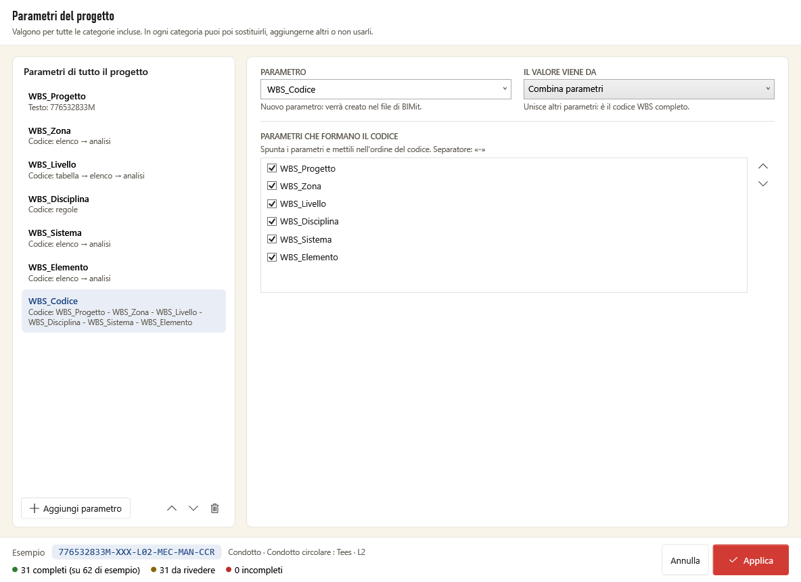Move project parameter down in left list
801x582 pixels.
(193, 508)
